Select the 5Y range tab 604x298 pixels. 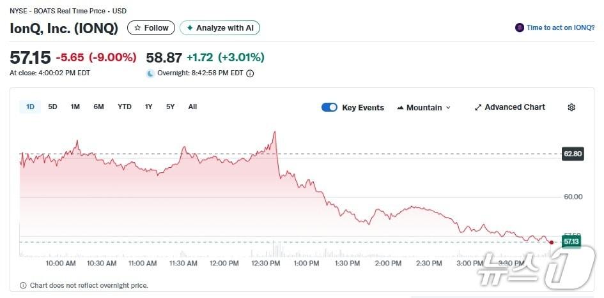click(x=170, y=107)
